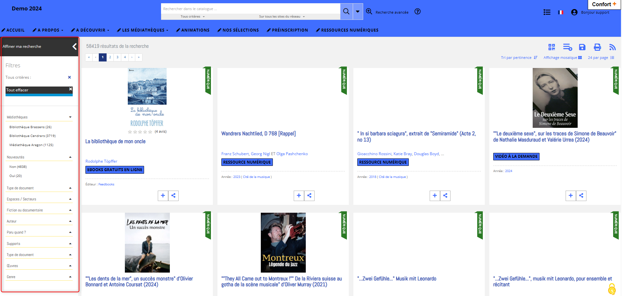Open the RSS feed icon

612,47
